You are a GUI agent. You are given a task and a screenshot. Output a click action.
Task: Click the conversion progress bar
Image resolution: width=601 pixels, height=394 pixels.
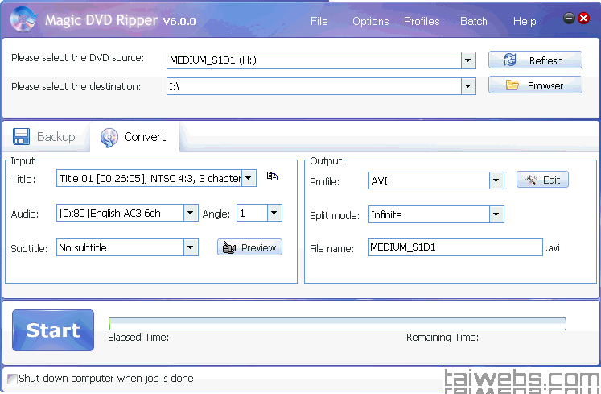(336, 324)
